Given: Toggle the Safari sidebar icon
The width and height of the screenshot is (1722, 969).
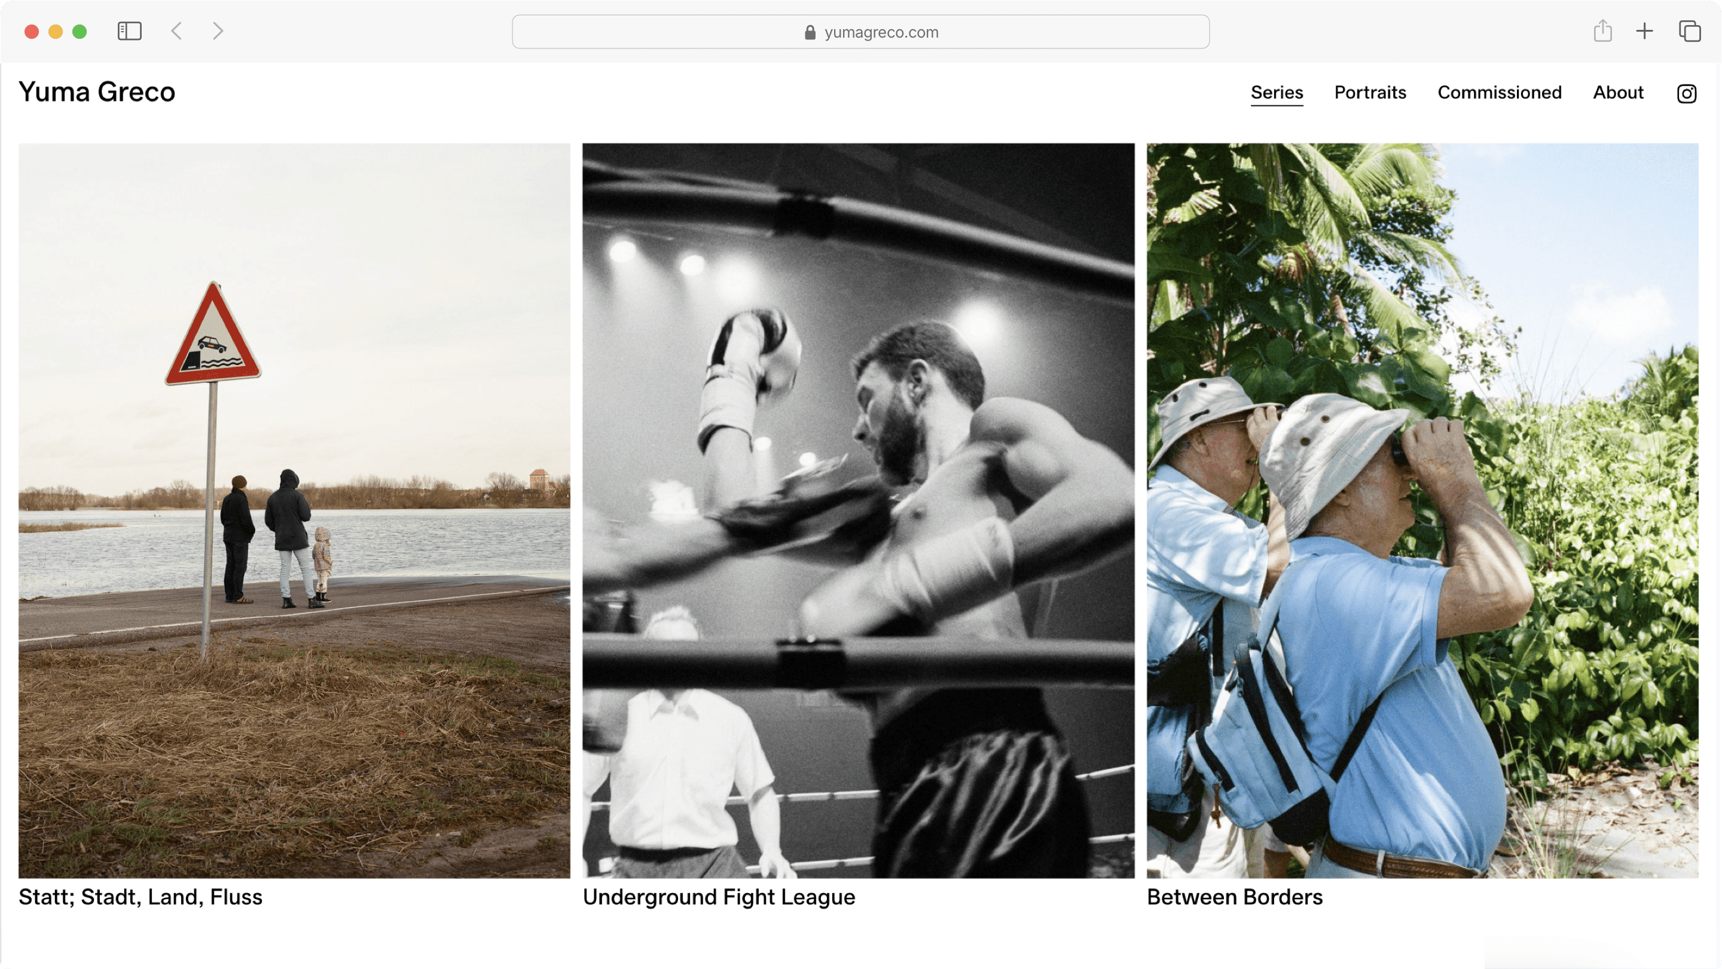Looking at the screenshot, I should tap(129, 30).
